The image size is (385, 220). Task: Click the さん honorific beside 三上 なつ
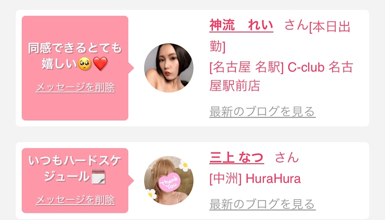click(287, 157)
